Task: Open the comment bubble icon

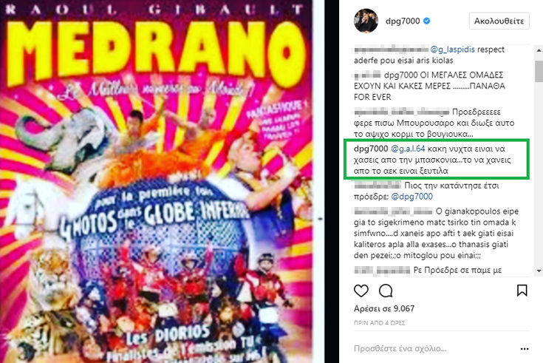Action: (x=386, y=291)
